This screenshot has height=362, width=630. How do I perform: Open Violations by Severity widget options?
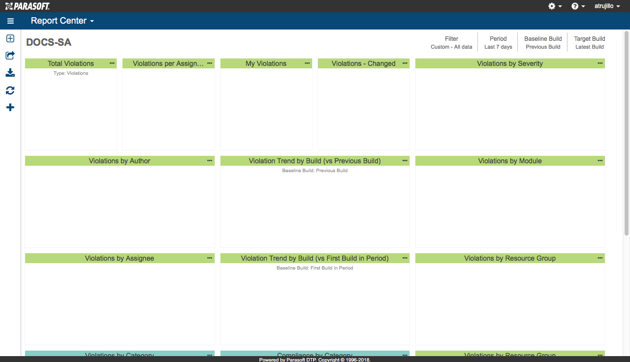(x=600, y=63)
